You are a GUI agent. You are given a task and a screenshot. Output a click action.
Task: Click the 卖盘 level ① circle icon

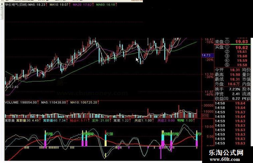point(227,42)
